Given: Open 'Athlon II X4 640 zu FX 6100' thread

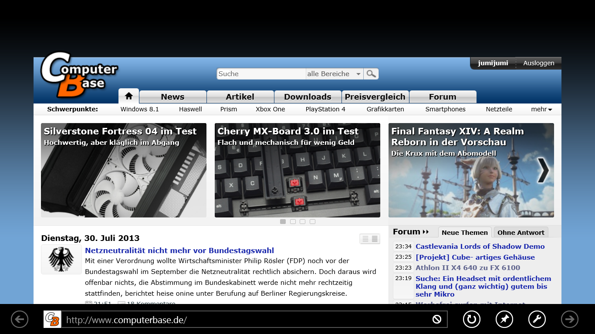Looking at the screenshot, I should [x=468, y=267].
